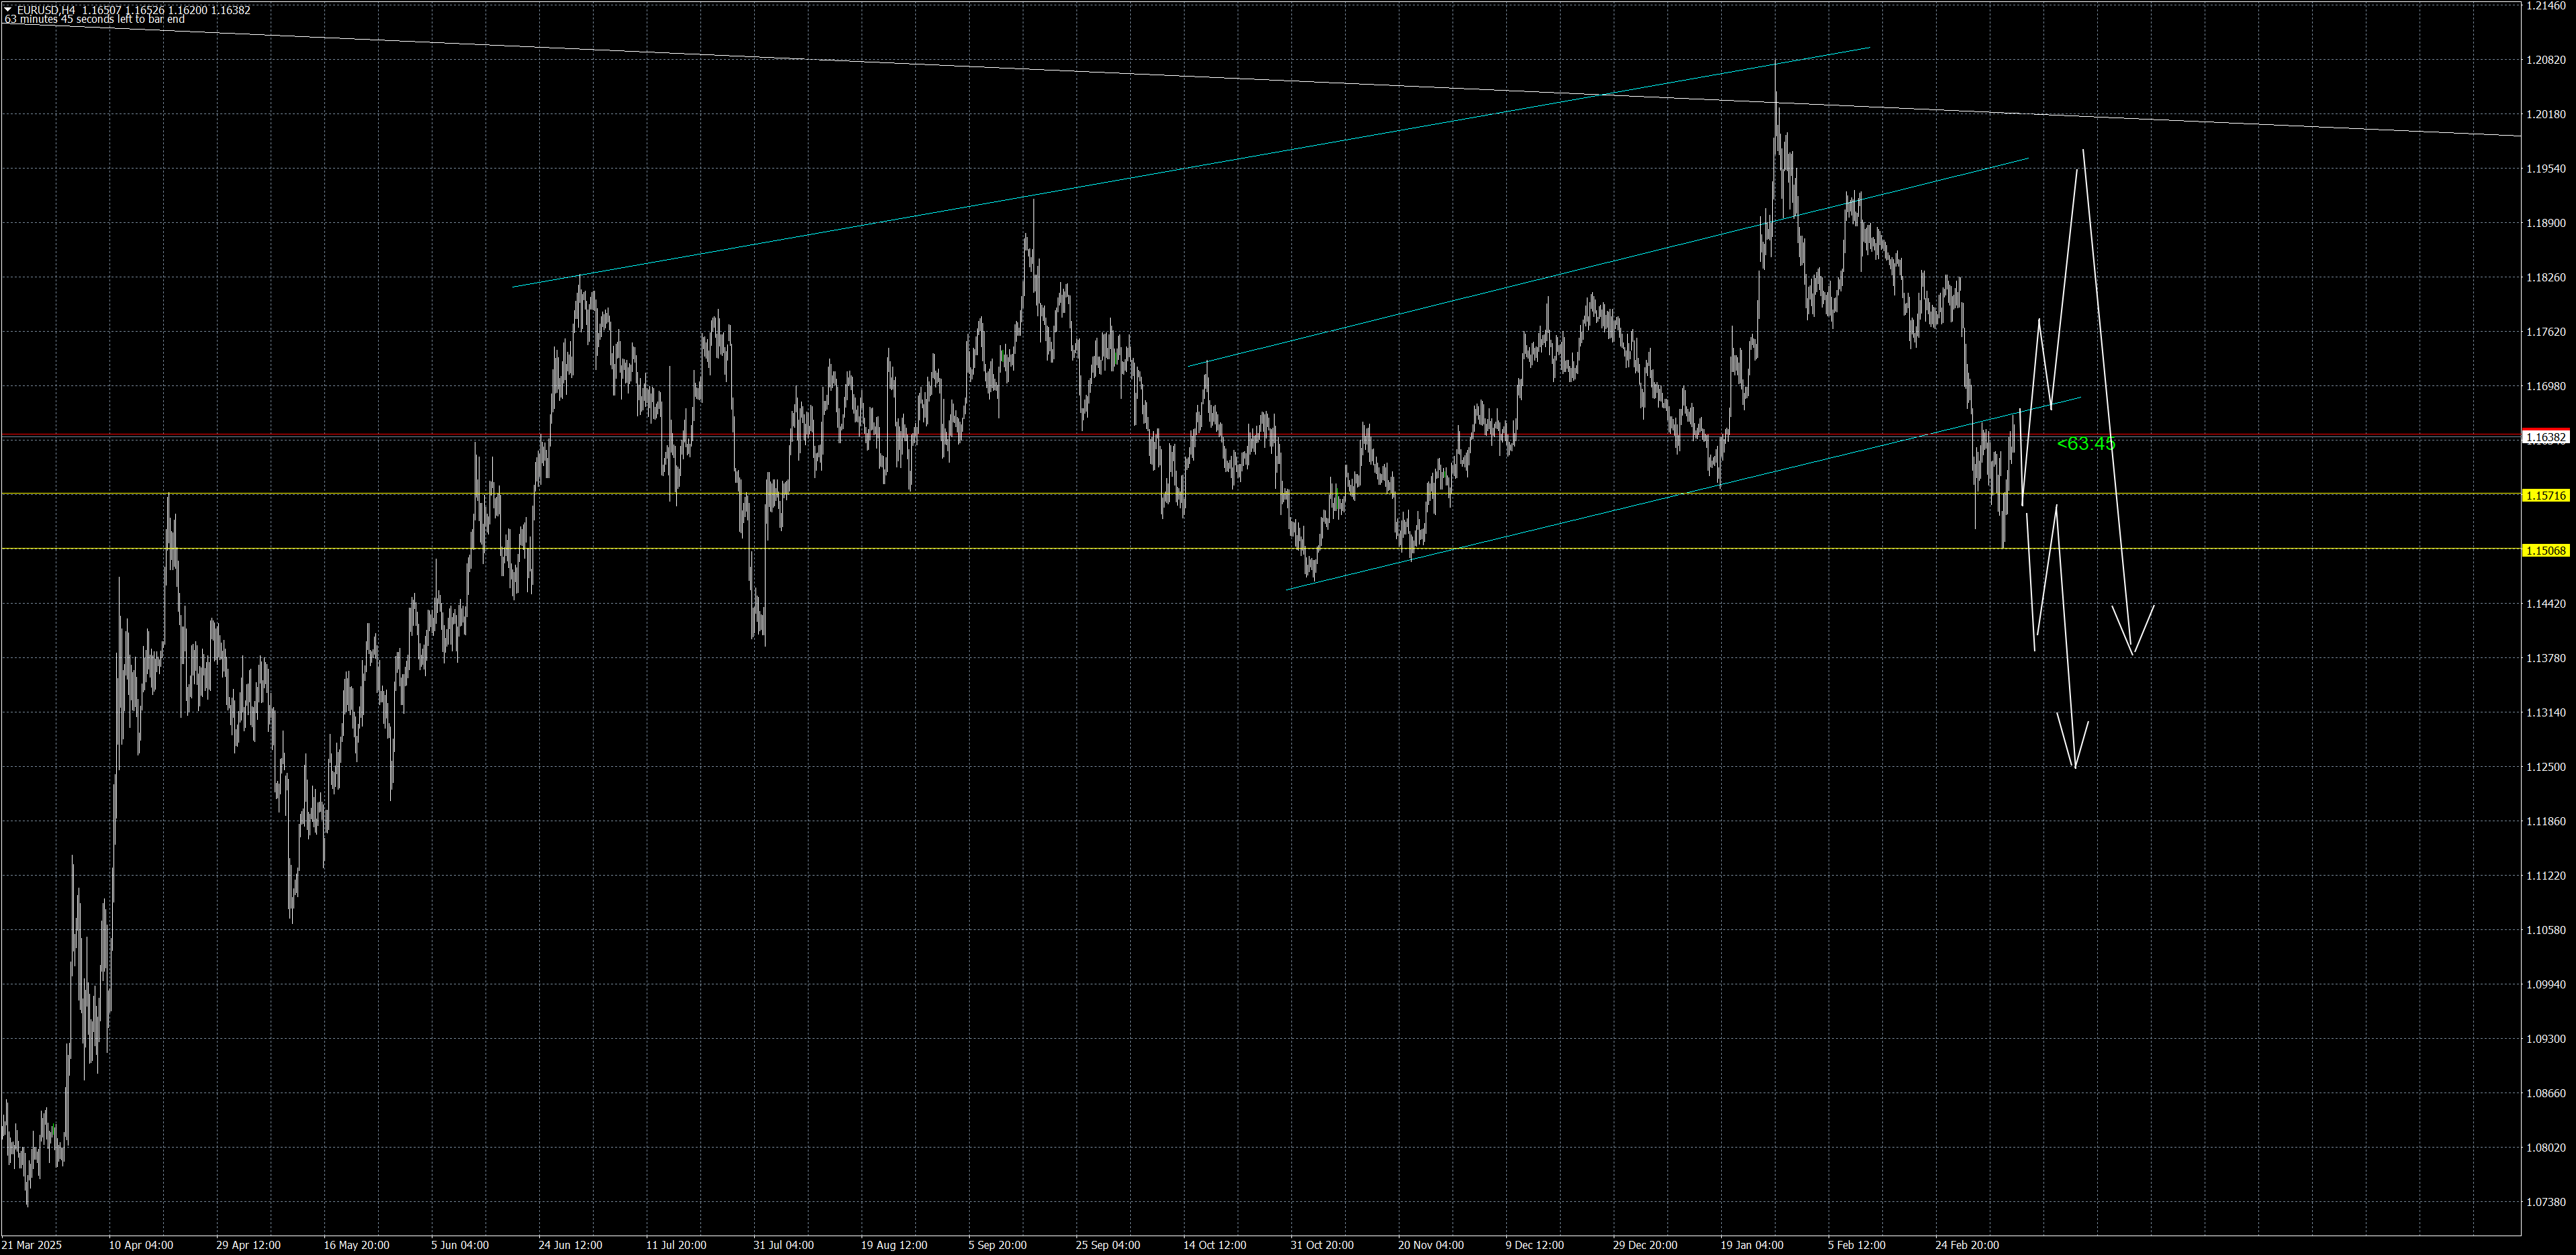This screenshot has height=1255, width=2576.
Task: Click the 1.18260 value on price scale
Action: tap(2546, 278)
